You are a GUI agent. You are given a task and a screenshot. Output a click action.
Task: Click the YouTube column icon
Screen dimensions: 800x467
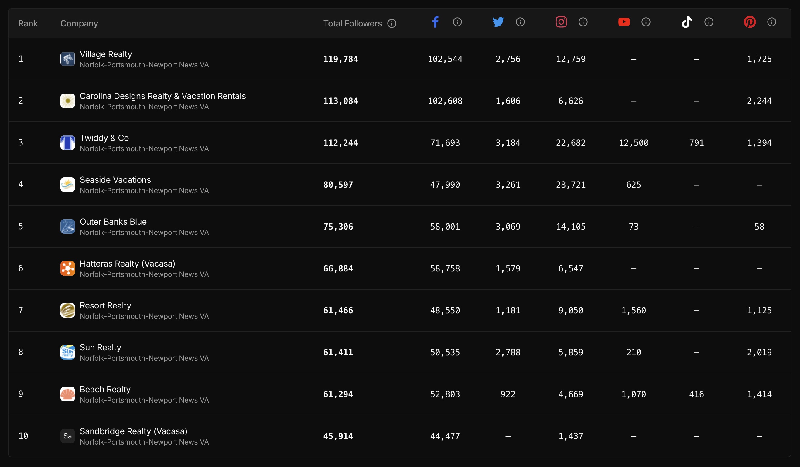(624, 22)
